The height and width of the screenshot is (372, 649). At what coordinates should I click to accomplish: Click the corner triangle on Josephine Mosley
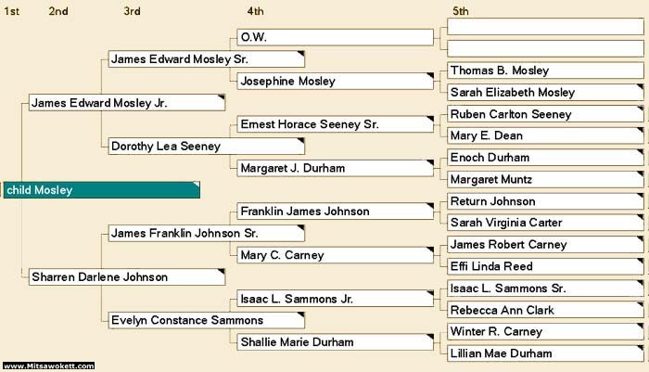pyautogui.click(x=430, y=76)
